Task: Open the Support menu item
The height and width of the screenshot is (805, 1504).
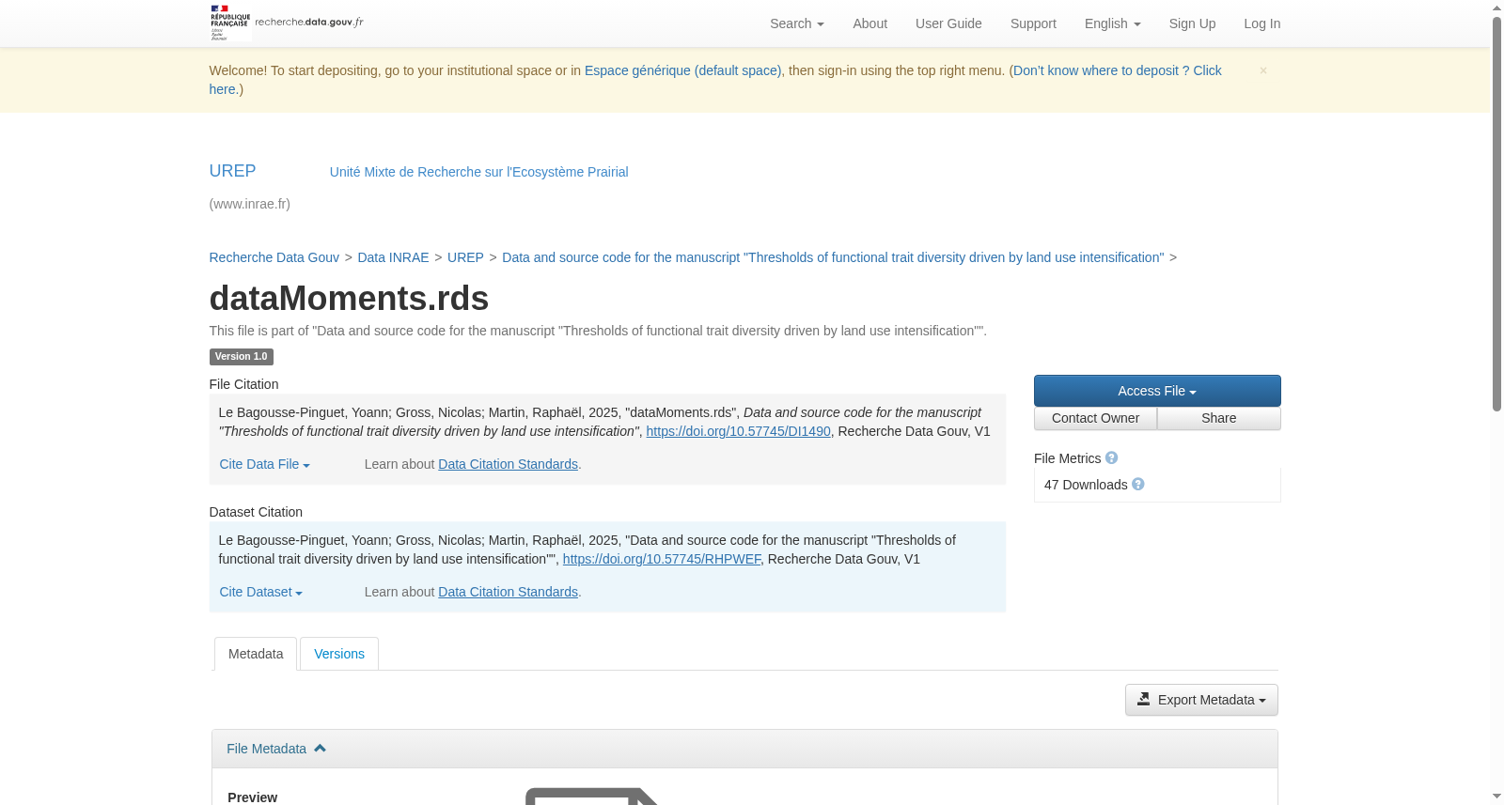Action: pyautogui.click(x=1033, y=23)
